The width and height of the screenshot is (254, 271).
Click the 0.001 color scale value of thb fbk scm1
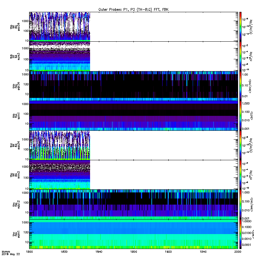pyautogui.click(x=246, y=129)
